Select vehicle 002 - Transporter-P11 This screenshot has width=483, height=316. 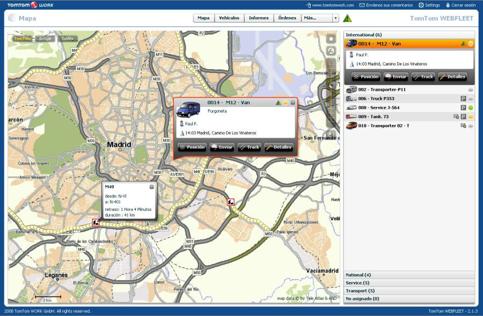[409, 90]
